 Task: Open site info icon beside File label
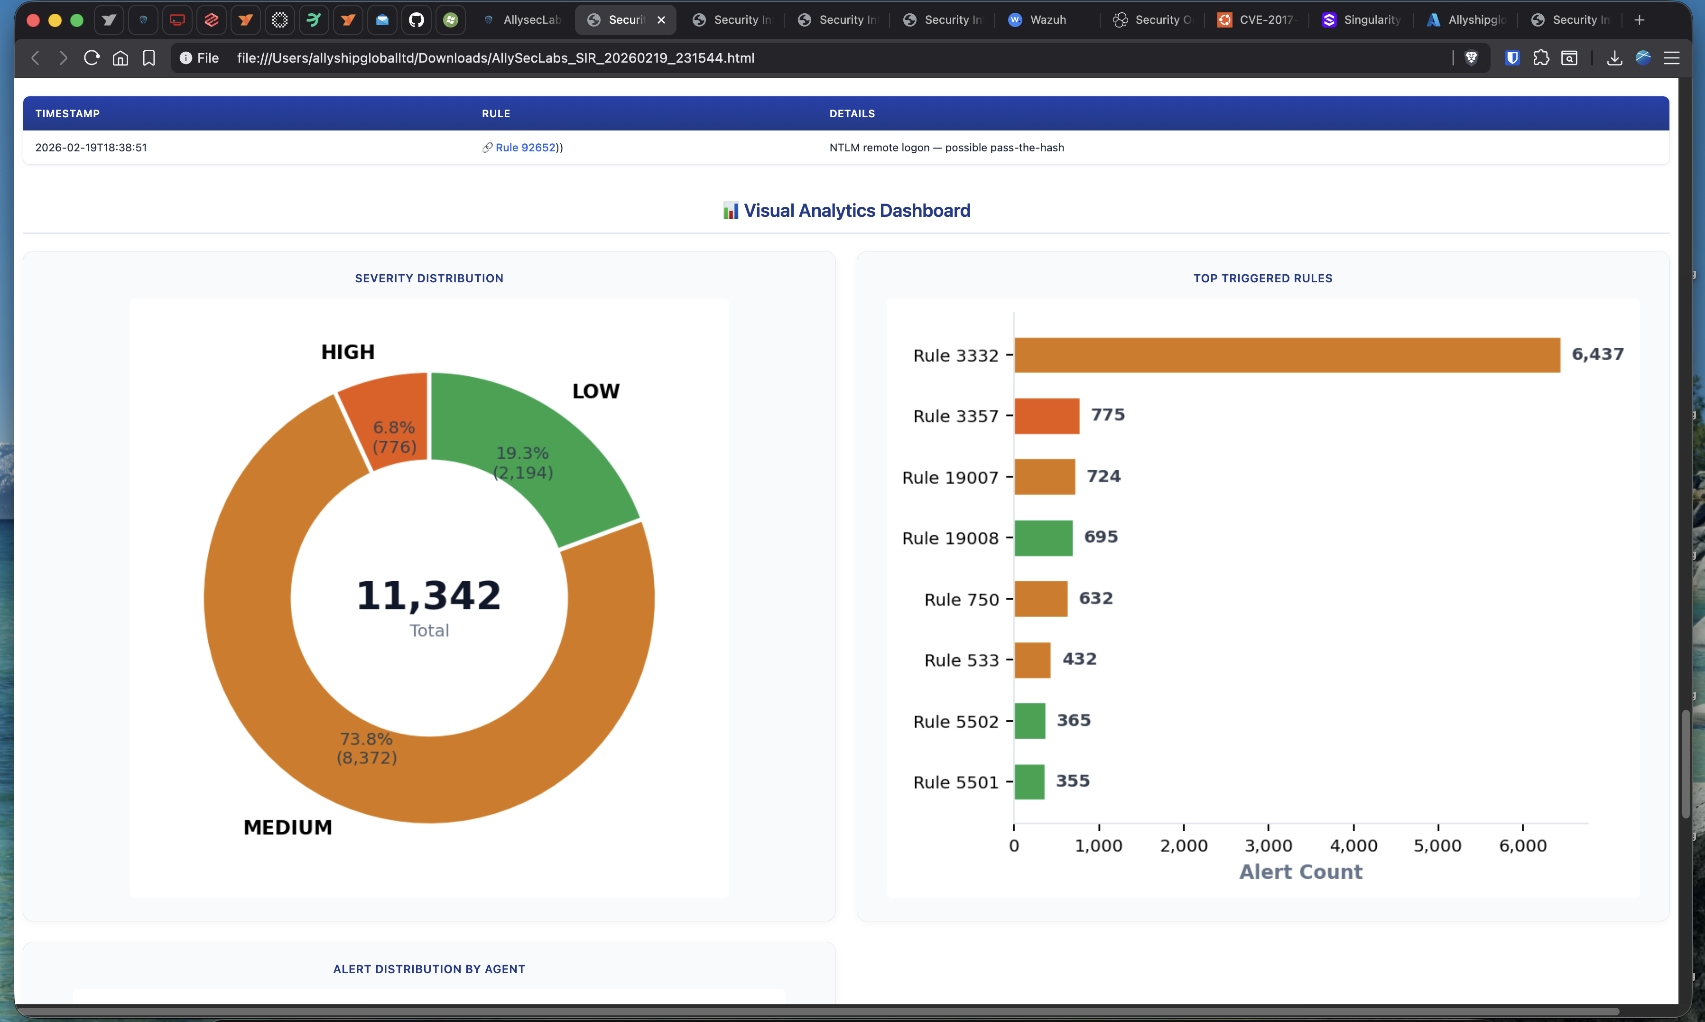tap(186, 58)
